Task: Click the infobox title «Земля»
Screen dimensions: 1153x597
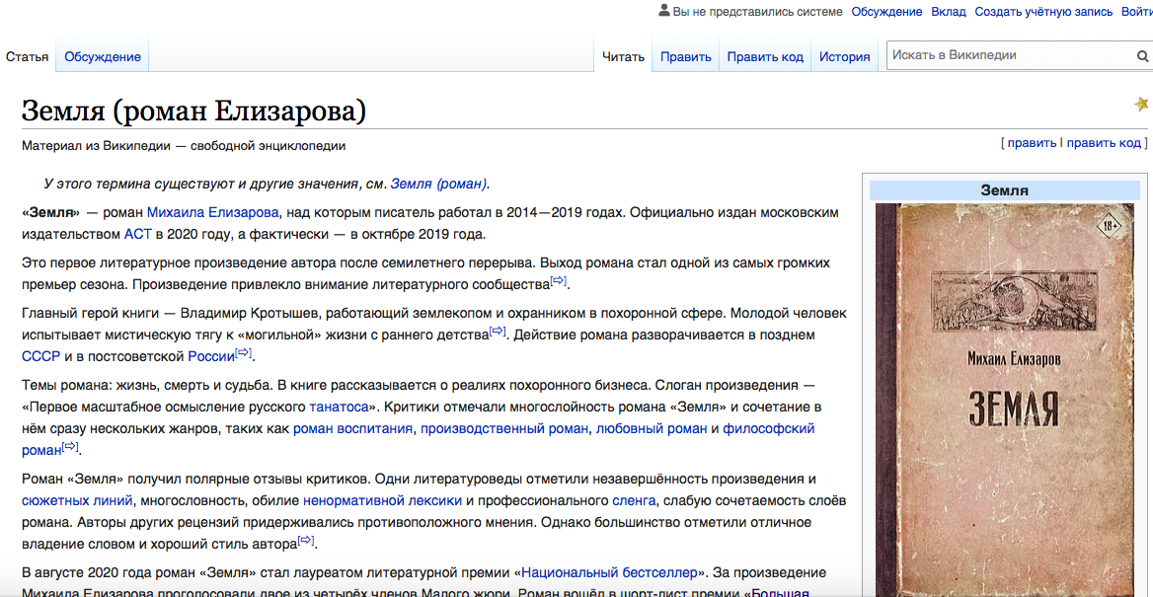Action: 1005,191
